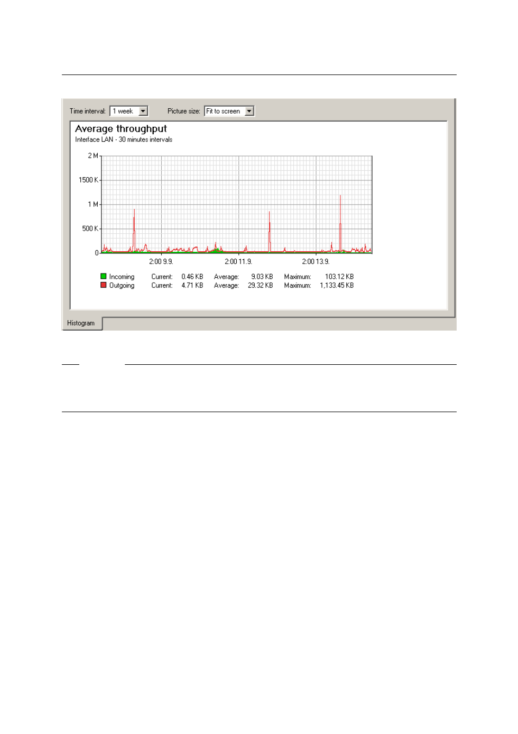Click the 'Outgoing' legend label
Screen dimensions: 518x734
pyautogui.click(x=122, y=285)
